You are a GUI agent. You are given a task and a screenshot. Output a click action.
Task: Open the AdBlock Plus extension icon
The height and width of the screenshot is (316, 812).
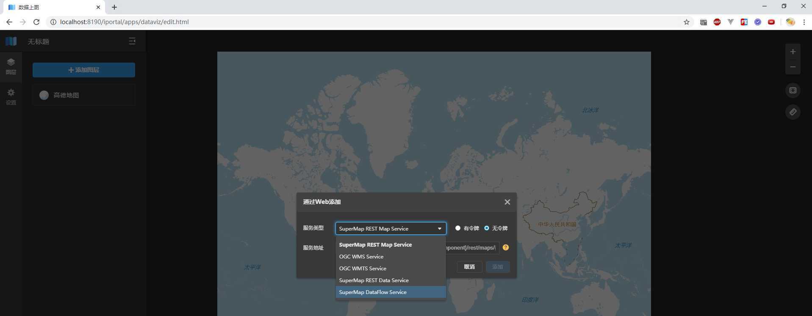click(717, 22)
